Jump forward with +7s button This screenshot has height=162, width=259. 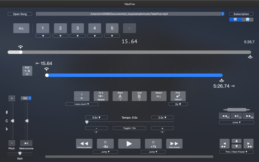(x=153, y=144)
